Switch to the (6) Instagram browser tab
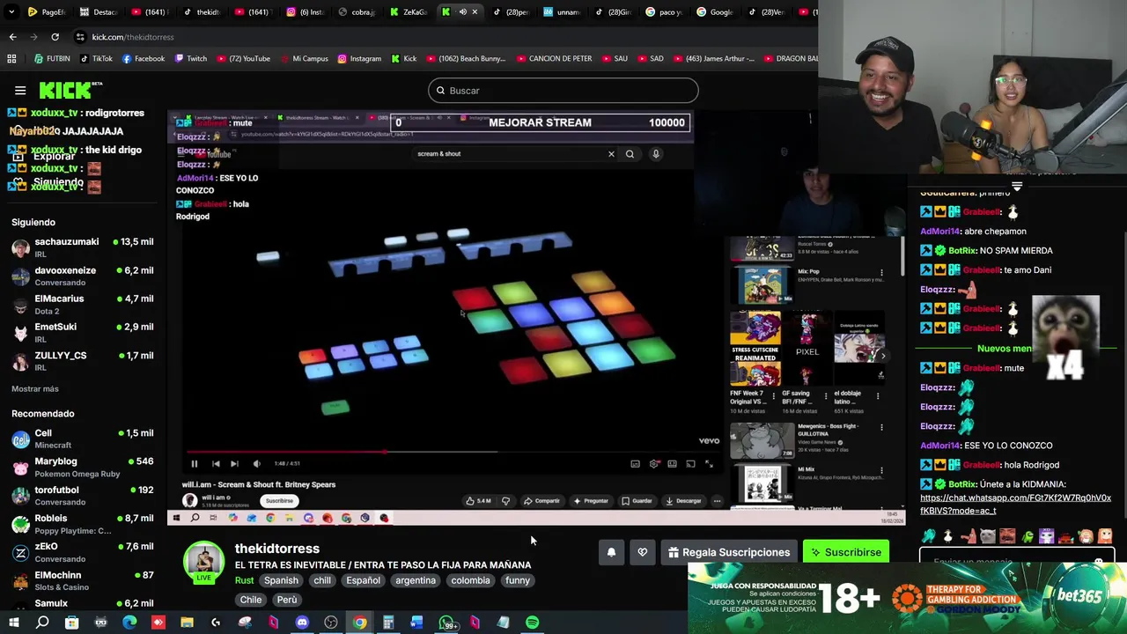The image size is (1127, 634). pyautogui.click(x=304, y=12)
